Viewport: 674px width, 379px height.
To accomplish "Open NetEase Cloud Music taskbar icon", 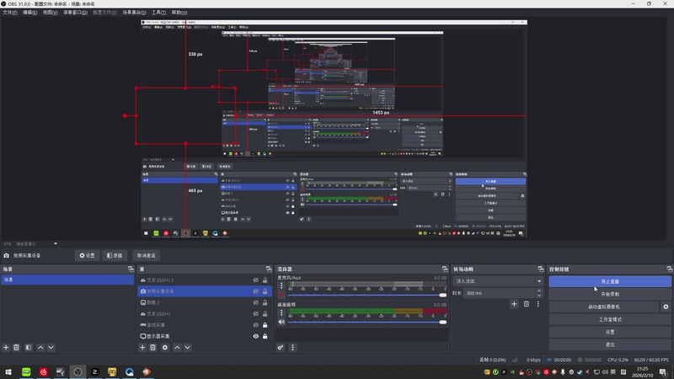I will click(x=44, y=371).
